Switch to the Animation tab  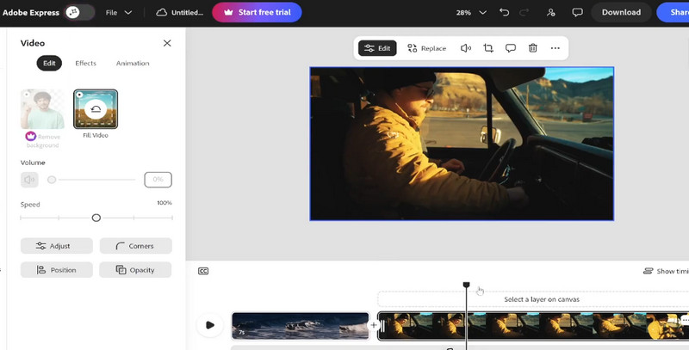point(133,63)
